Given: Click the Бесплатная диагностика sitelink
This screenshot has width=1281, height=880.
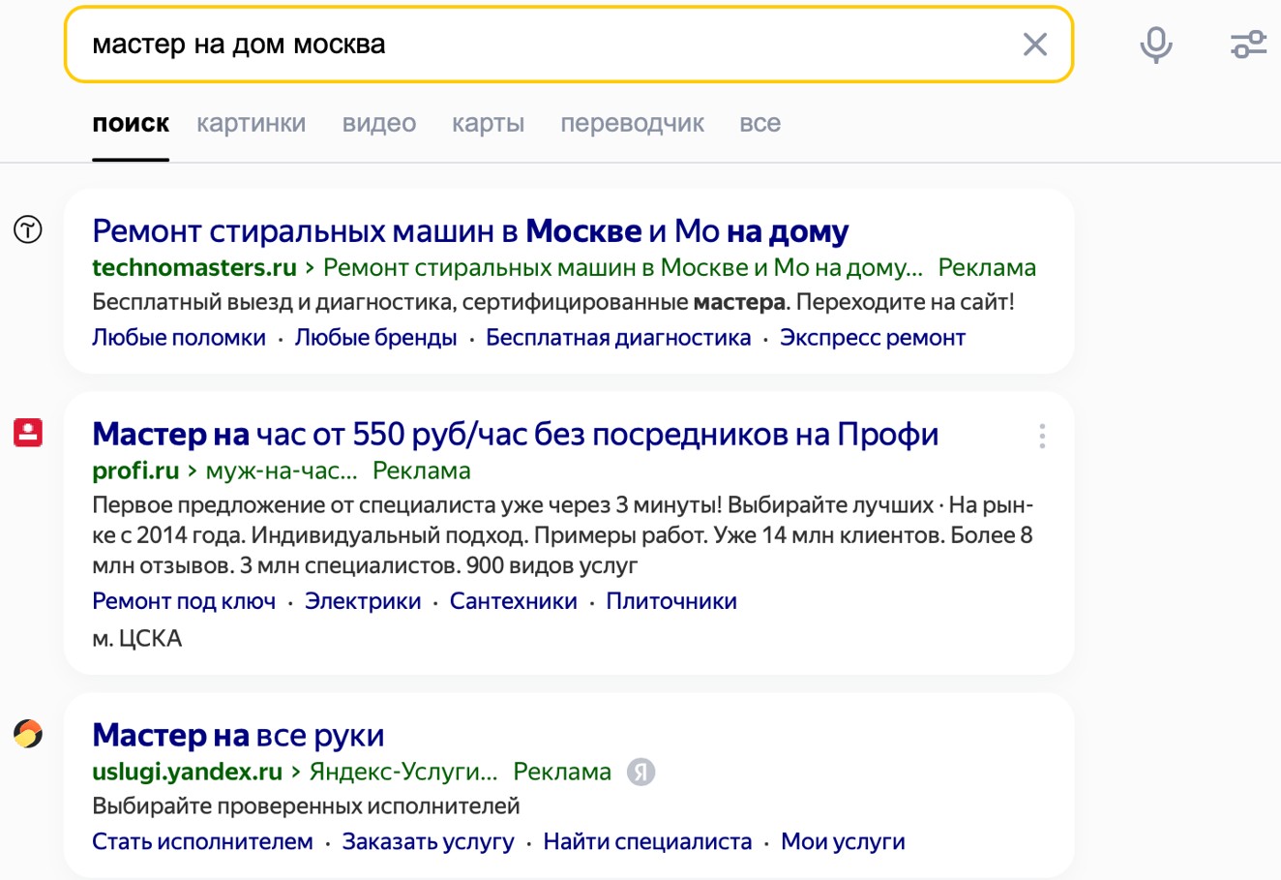Looking at the screenshot, I should [x=616, y=337].
